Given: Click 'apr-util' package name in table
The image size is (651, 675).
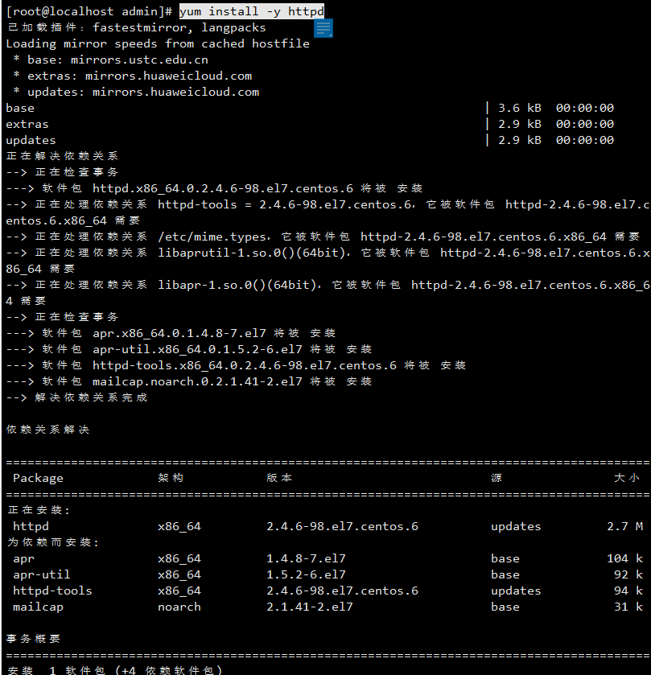Looking at the screenshot, I should (41, 574).
